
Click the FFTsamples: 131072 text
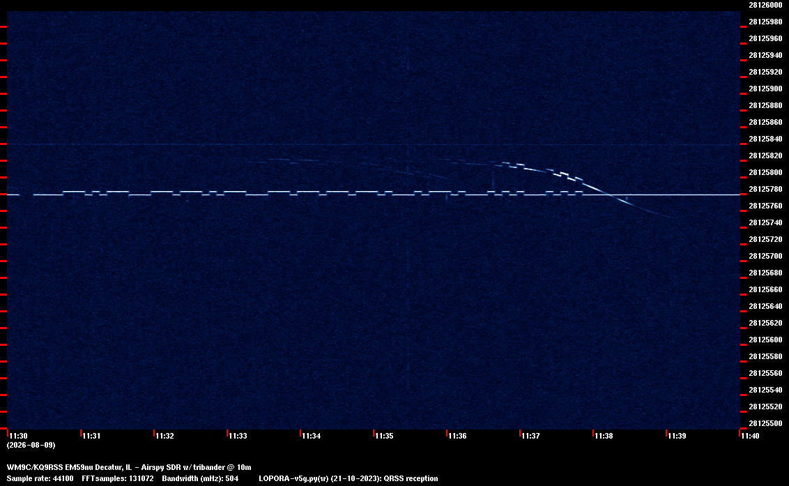click(118, 478)
